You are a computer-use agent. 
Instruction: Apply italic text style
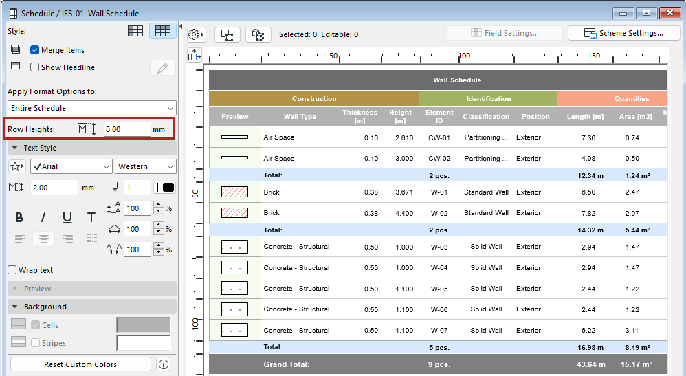[x=43, y=217]
